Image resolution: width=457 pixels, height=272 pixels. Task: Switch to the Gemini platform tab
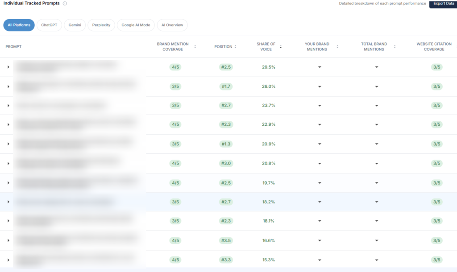[75, 25]
